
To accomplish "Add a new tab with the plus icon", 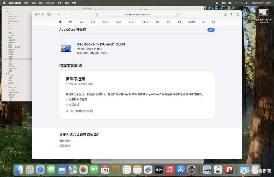I will pos(231,14).
